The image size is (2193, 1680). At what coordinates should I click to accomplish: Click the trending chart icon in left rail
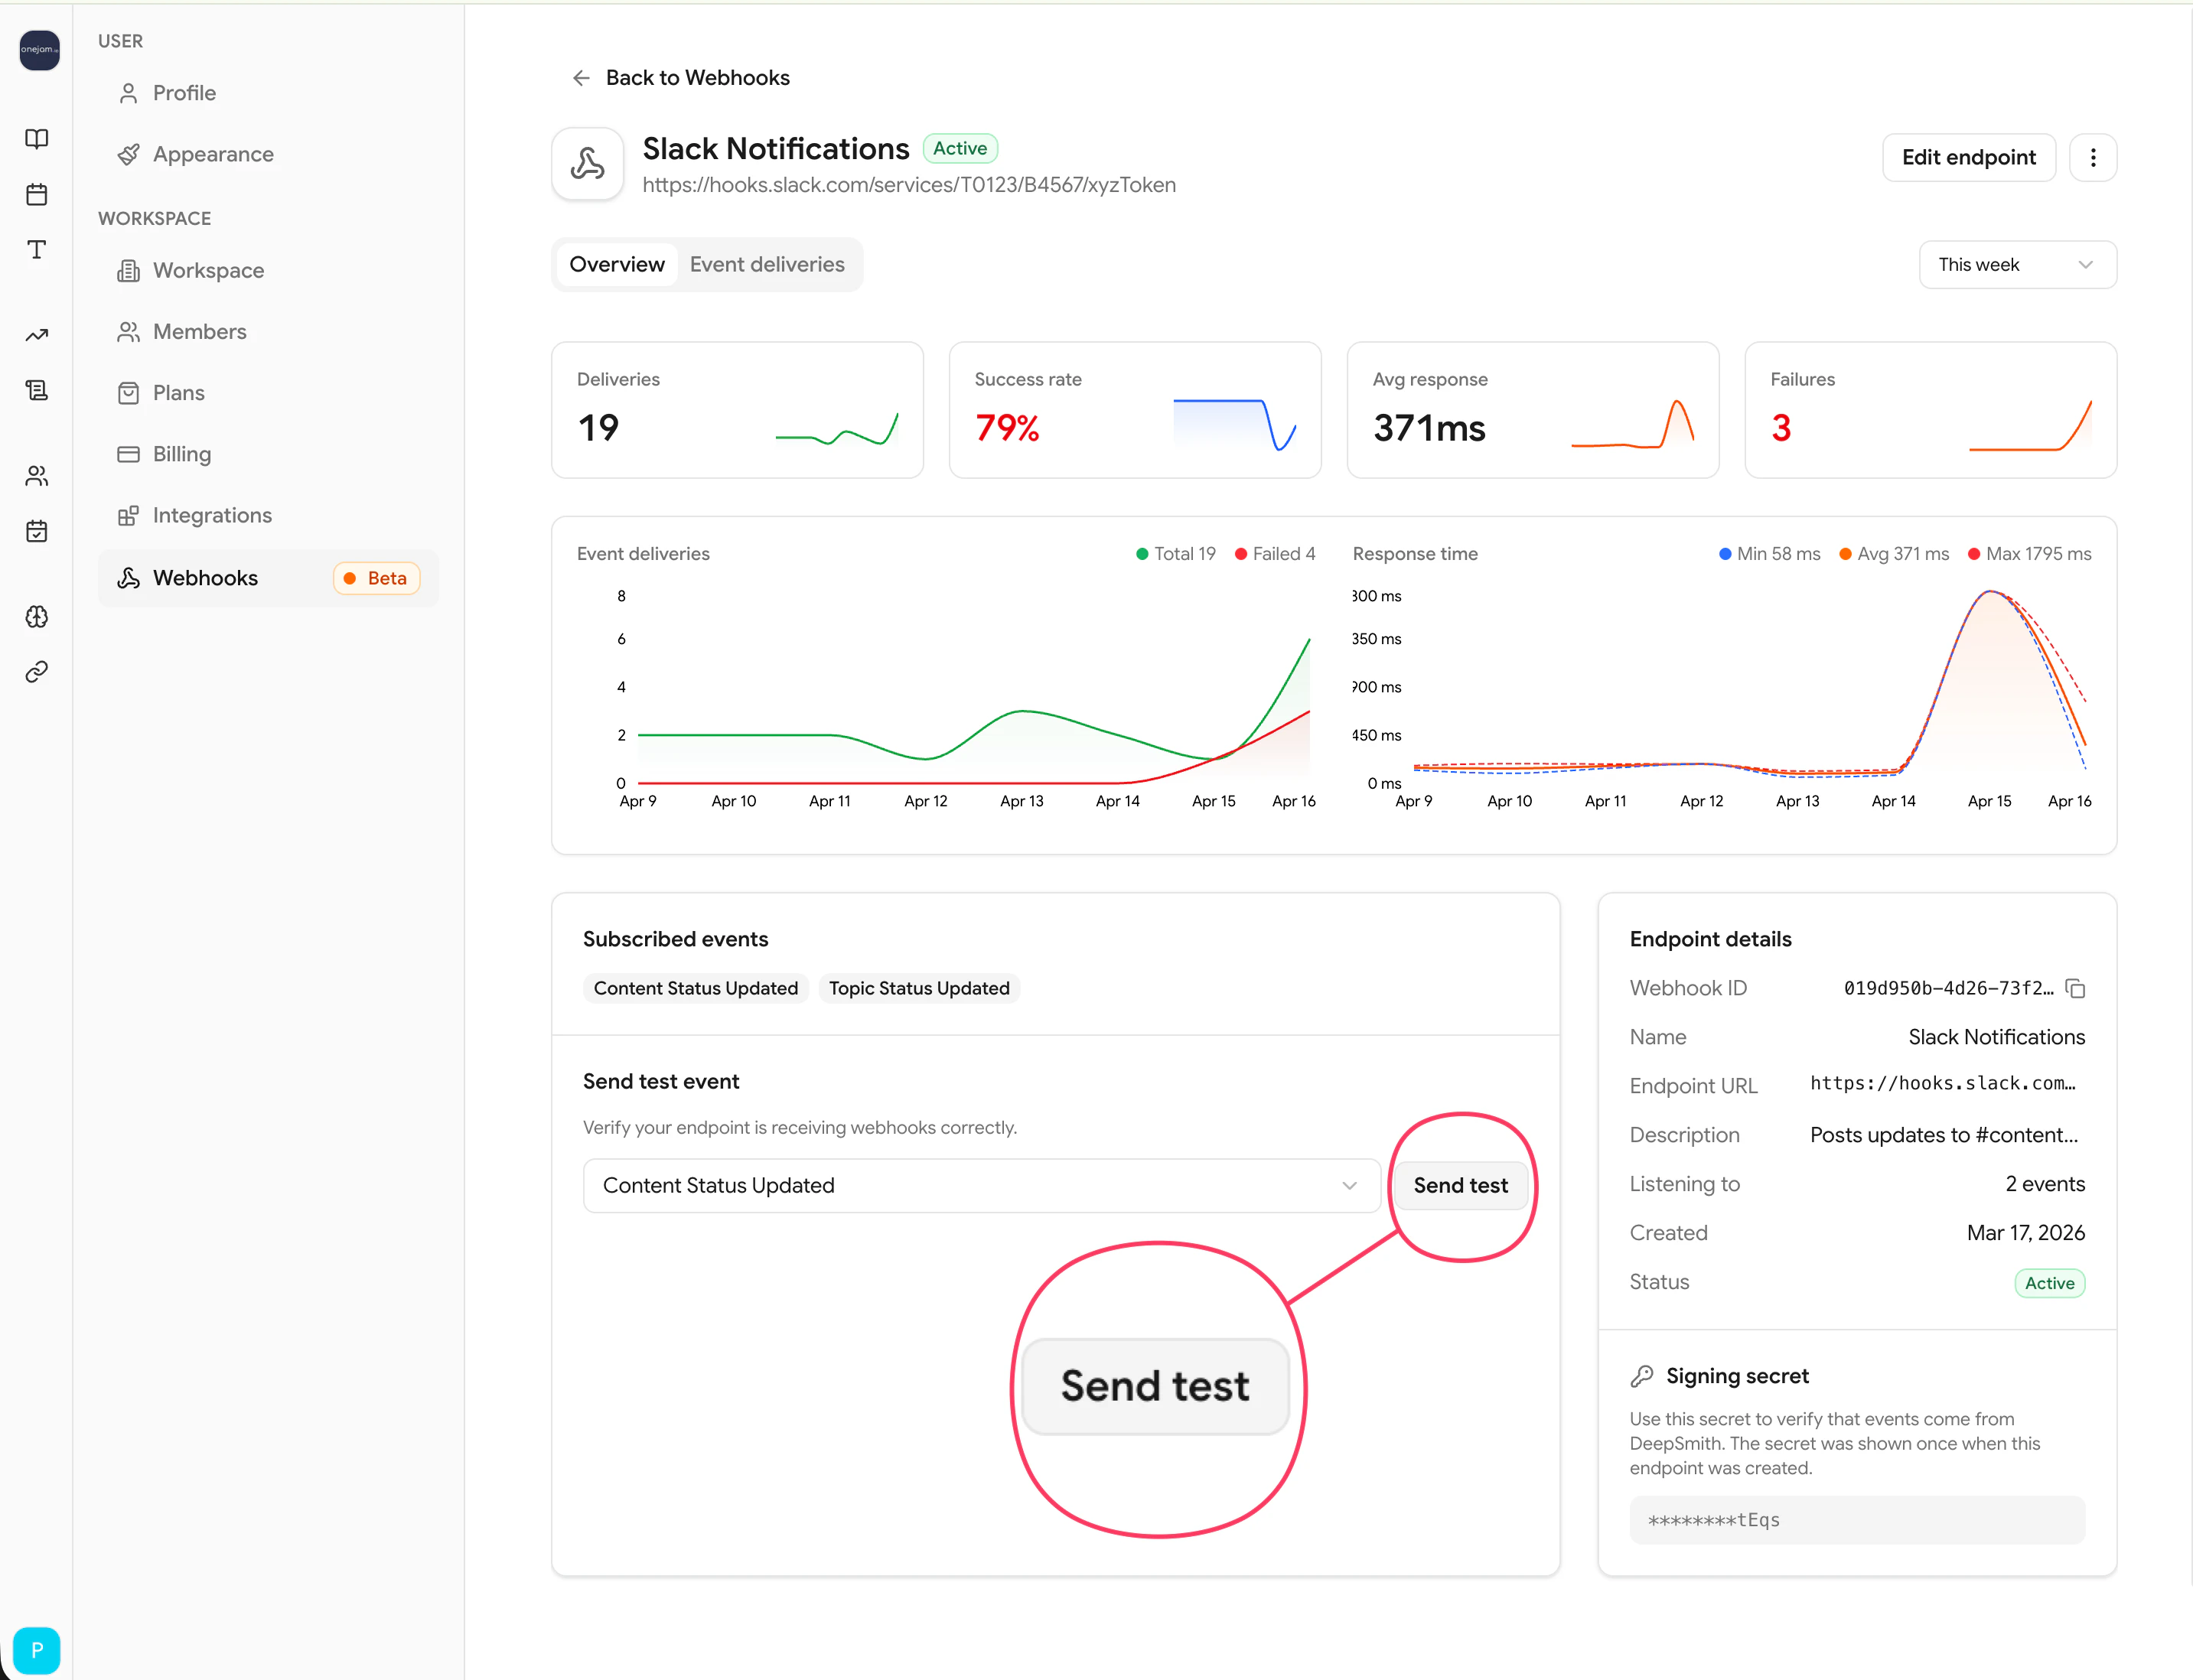pyautogui.click(x=37, y=335)
